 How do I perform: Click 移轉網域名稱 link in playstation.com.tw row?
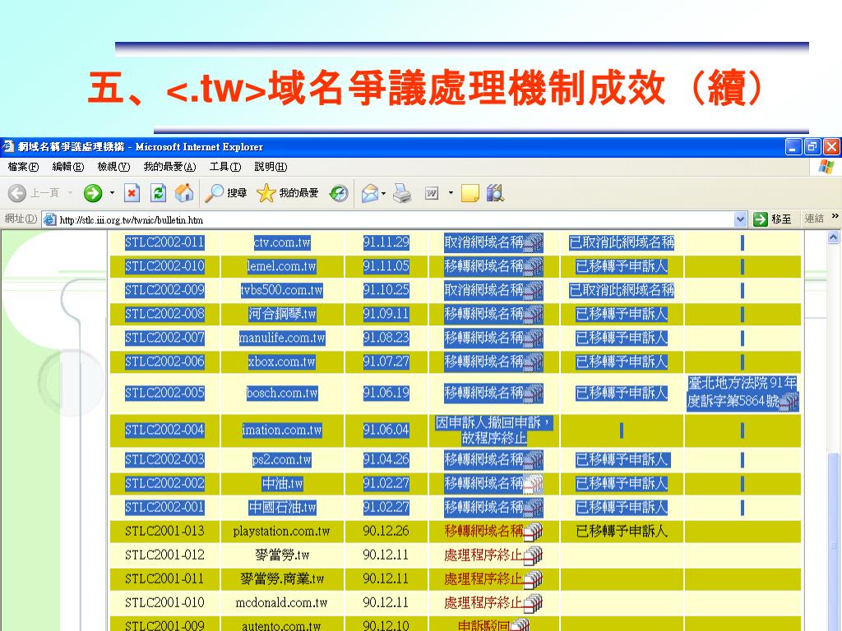483,532
